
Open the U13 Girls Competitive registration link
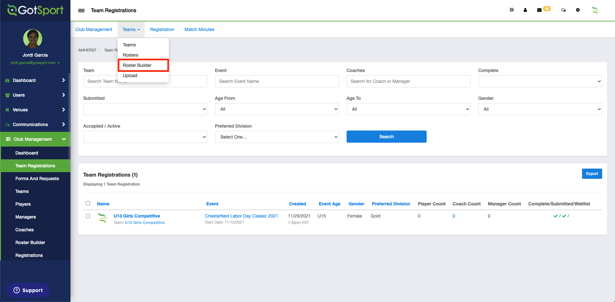(x=137, y=216)
